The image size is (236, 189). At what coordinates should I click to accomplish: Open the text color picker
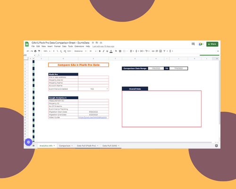pos(111,51)
